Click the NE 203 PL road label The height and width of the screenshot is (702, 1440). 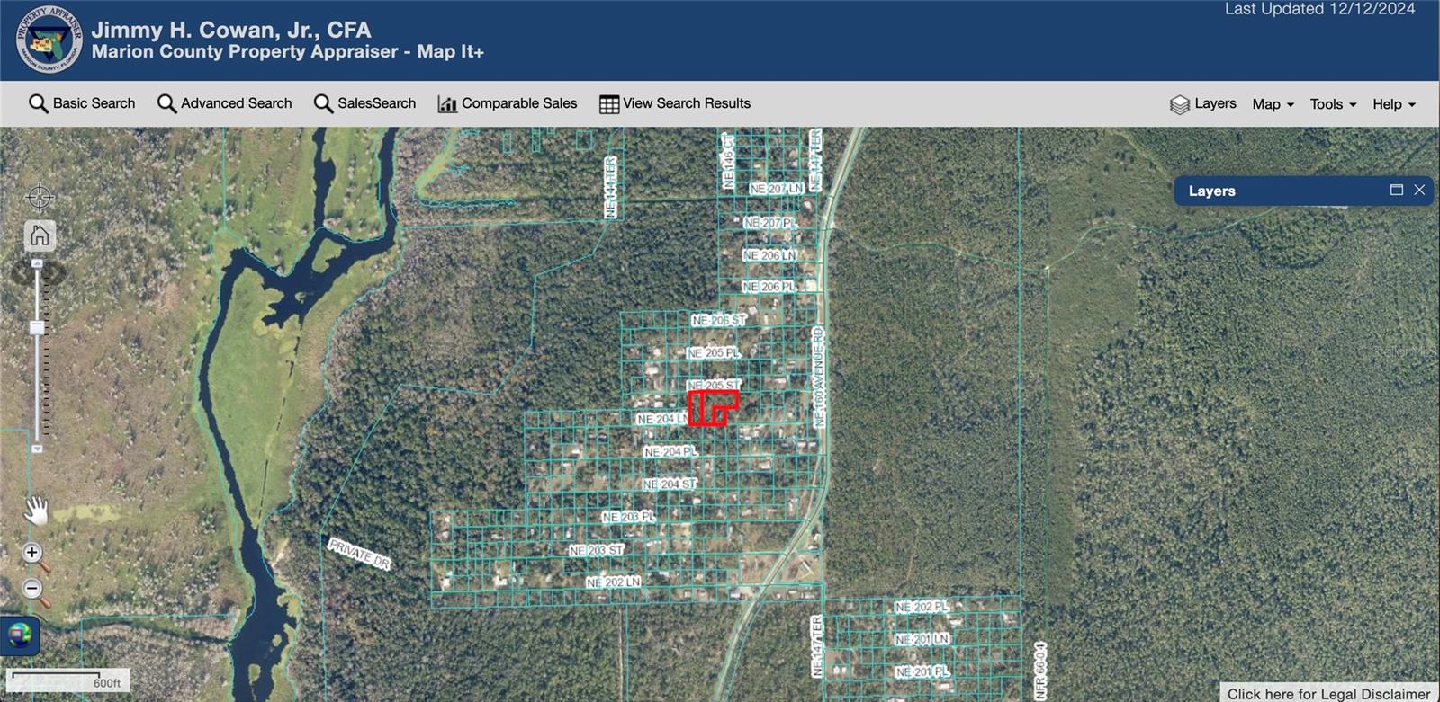click(x=628, y=517)
